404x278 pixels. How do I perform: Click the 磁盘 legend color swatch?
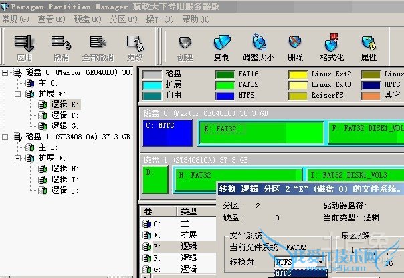[x=152, y=74]
